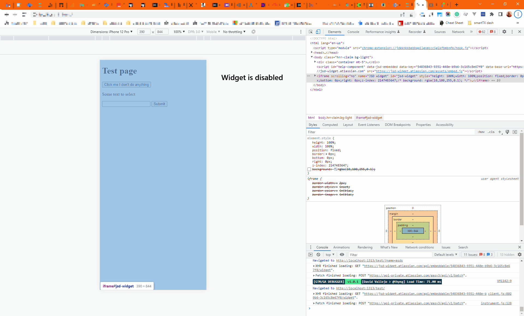Image resolution: width=524 pixels, height=316 pixels.
Task: Toggle the device toolbar icon
Action: coord(318,32)
